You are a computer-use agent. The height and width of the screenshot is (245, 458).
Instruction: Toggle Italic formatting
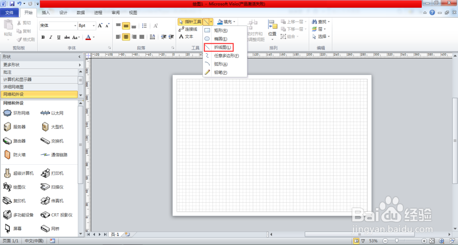pyautogui.click(x=51, y=37)
